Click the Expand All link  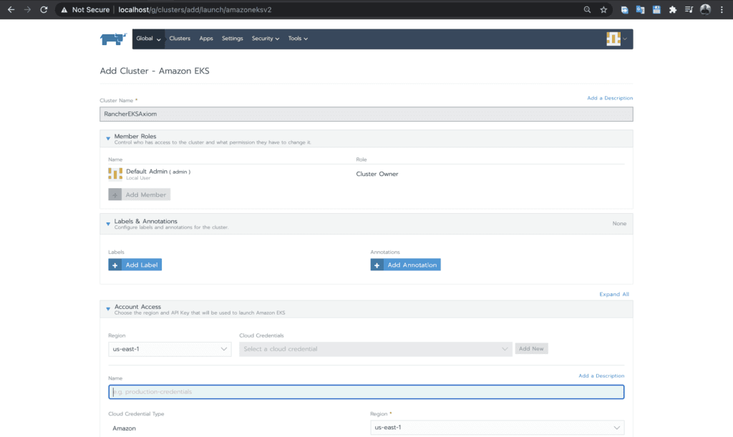[x=614, y=294]
